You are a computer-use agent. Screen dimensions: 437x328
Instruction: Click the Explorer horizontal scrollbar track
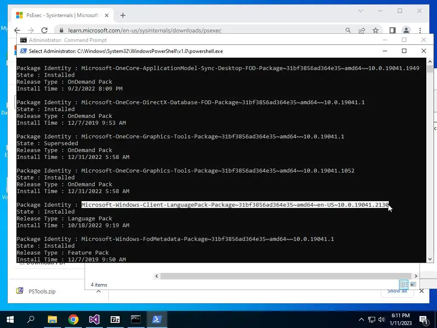click(286, 276)
